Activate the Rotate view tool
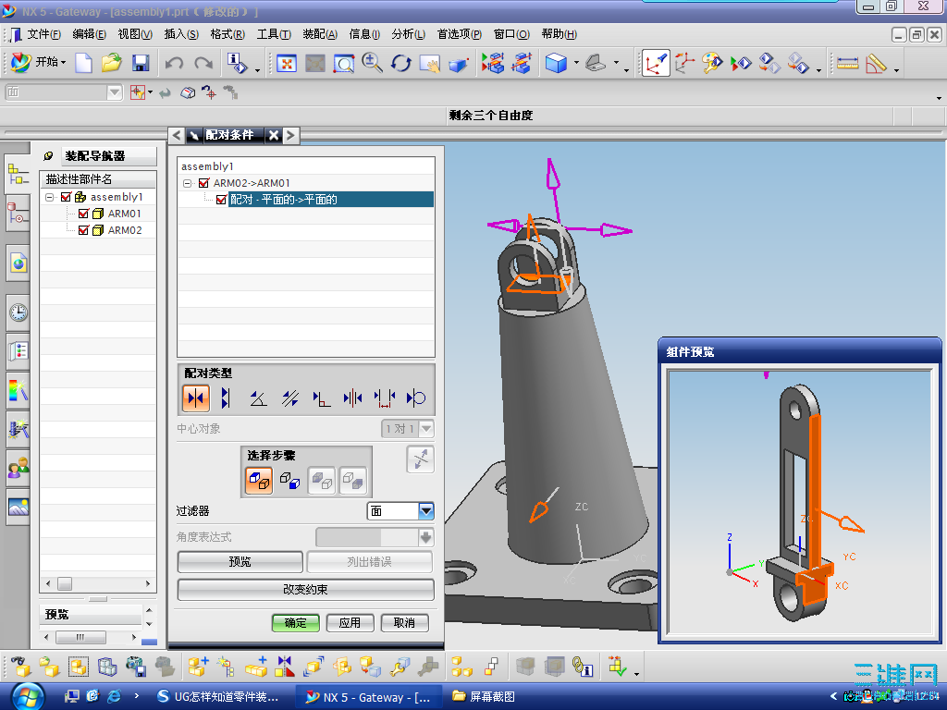 400,64
